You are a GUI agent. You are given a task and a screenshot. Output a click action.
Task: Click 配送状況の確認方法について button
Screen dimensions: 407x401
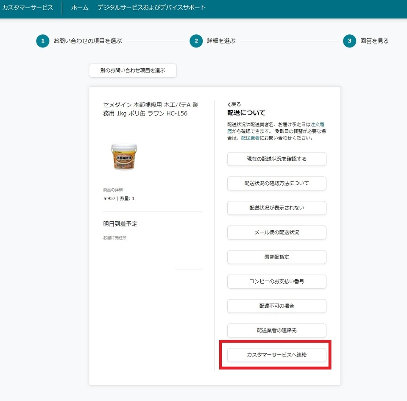click(277, 183)
